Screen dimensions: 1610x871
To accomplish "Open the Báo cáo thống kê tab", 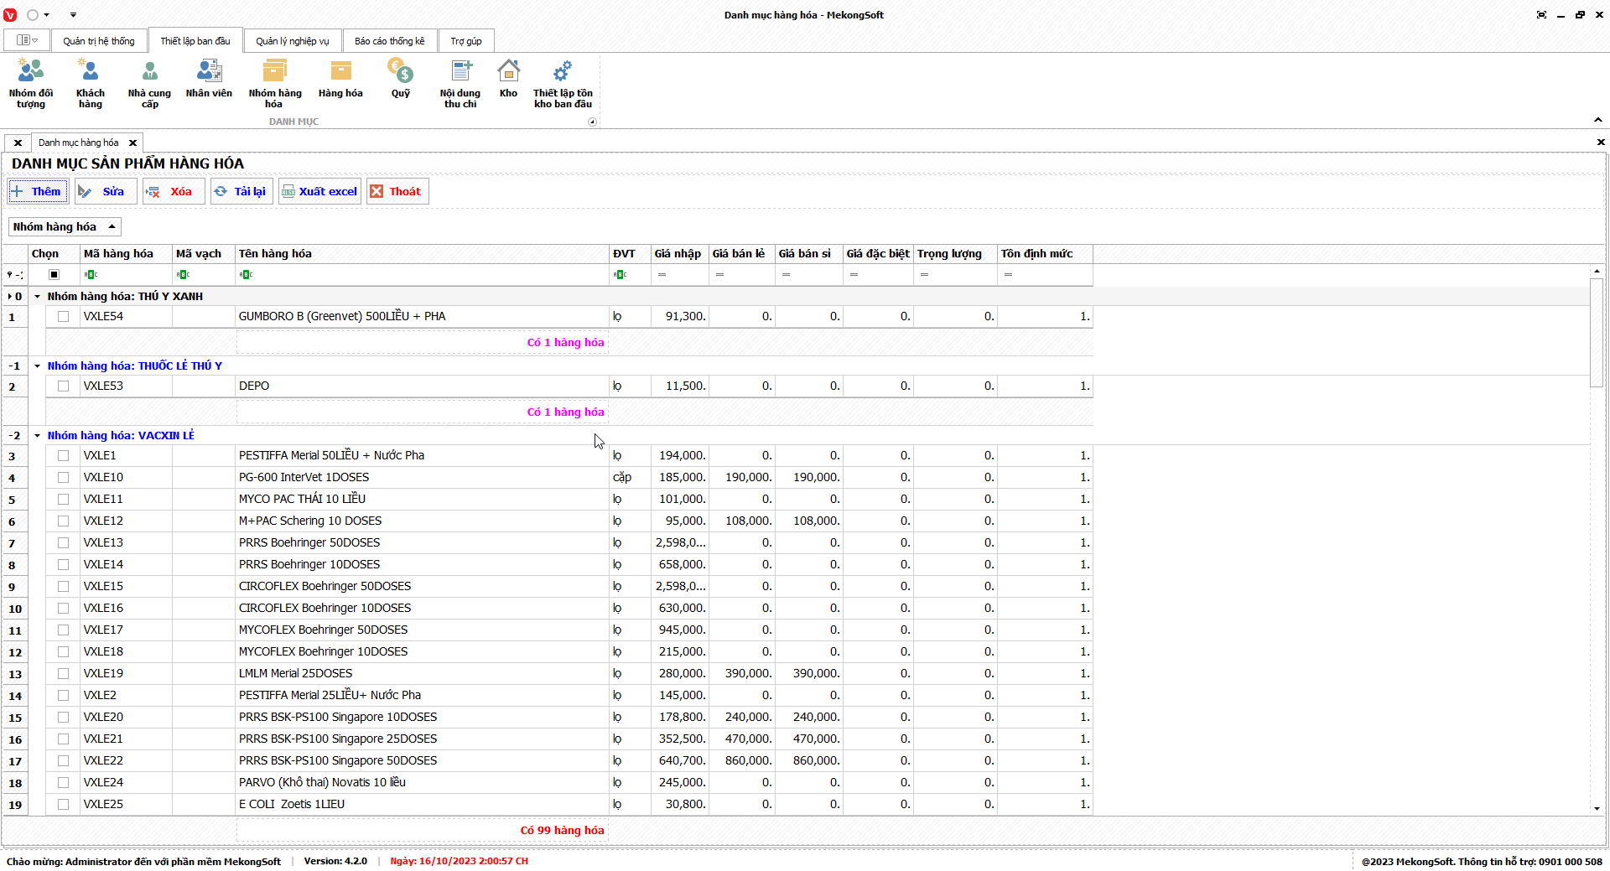I will pyautogui.click(x=389, y=41).
